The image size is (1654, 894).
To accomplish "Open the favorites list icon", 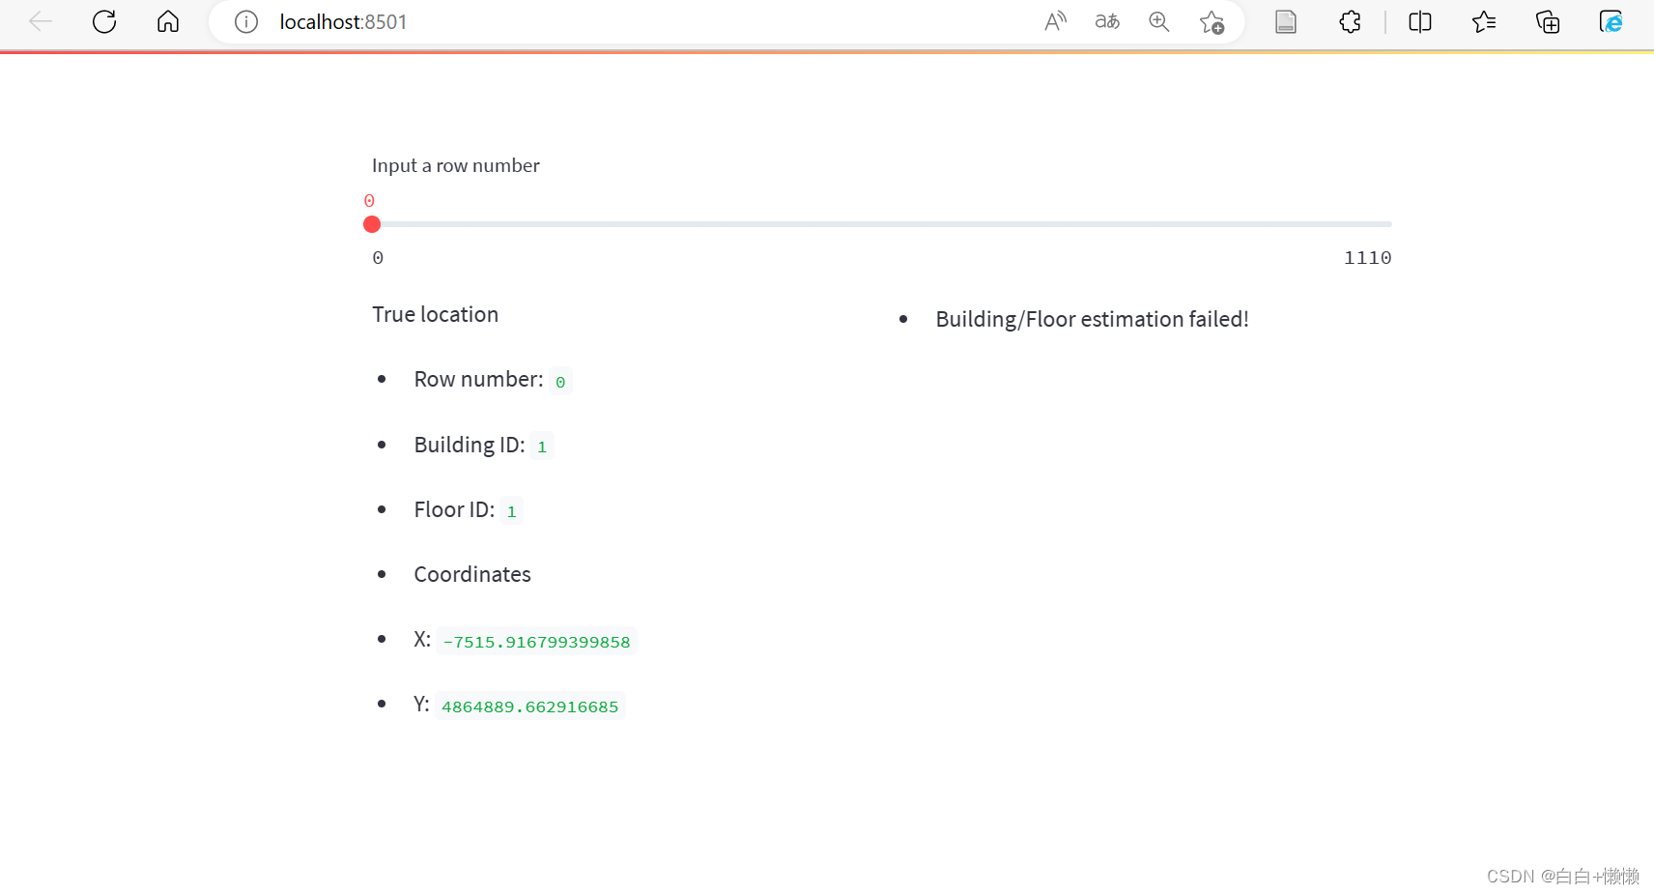I will (x=1484, y=21).
